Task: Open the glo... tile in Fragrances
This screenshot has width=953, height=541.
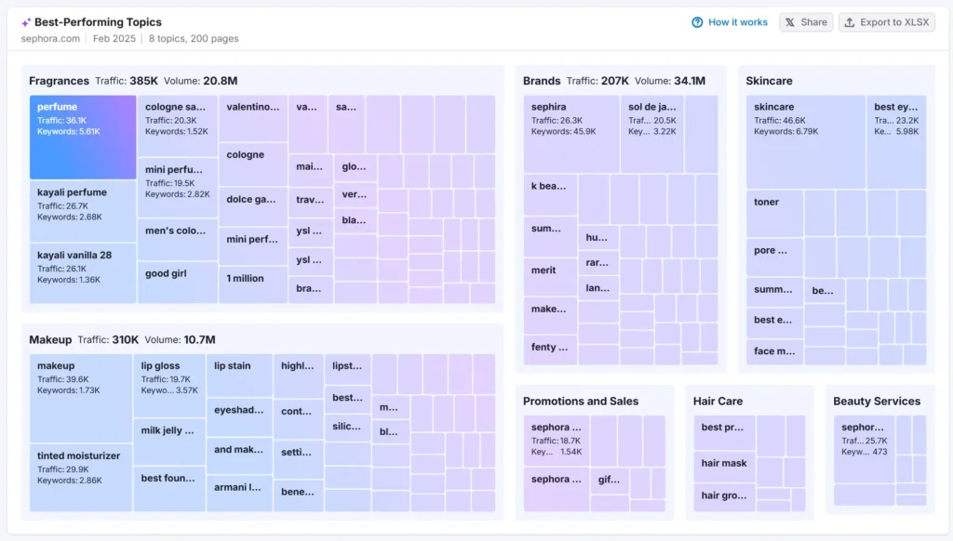Action: (356, 170)
